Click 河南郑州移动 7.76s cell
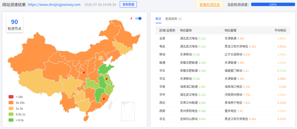Image resolution: width=297 pixels, height=129 pixels. pos(238,95)
